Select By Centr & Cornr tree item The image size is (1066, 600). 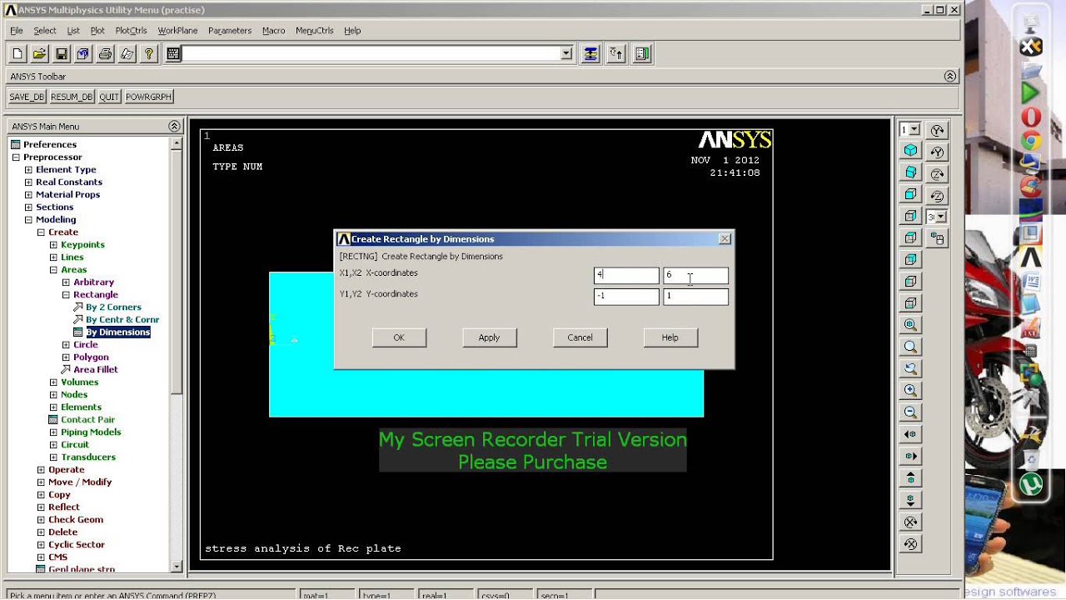(x=122, y=319)
